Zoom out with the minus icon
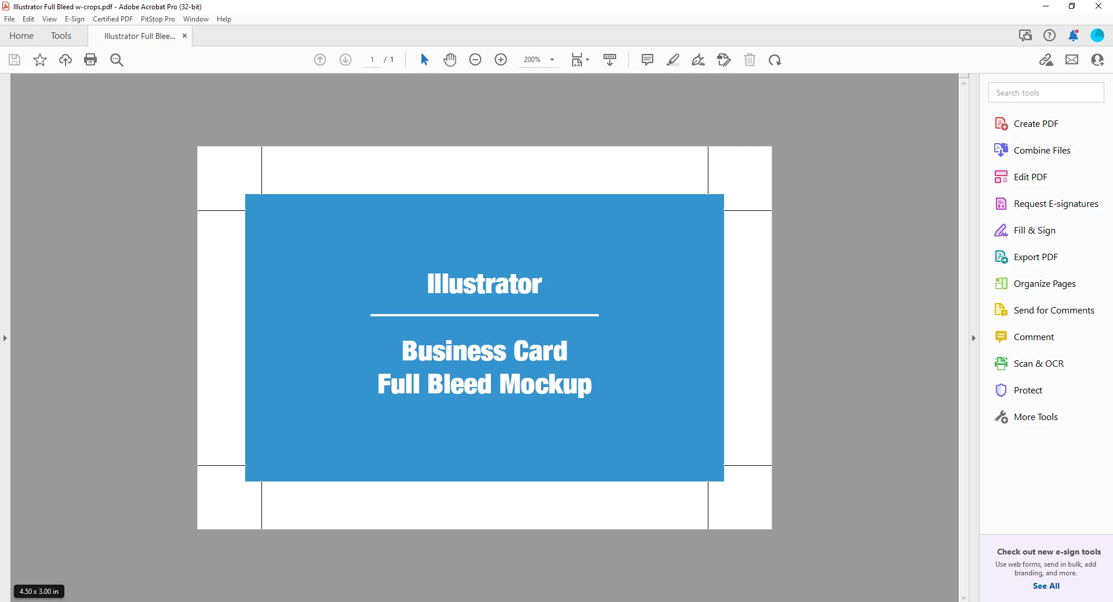Viewport: 1113px width, 602px height. tap(475, 60)
